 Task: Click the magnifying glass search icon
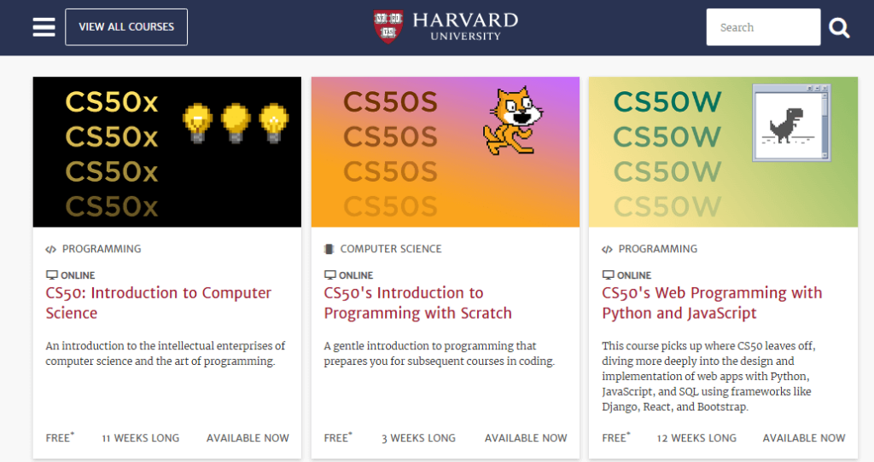840,27
